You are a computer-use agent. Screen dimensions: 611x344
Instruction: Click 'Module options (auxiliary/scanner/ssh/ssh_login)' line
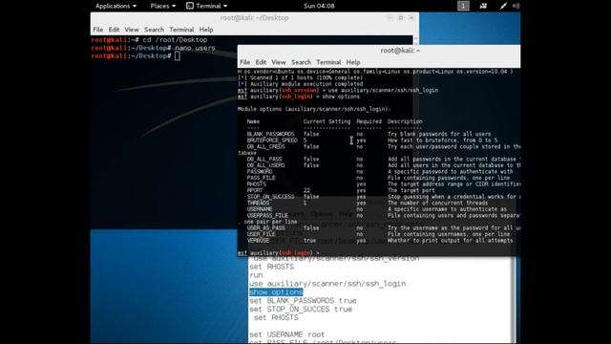coord(314,109)
